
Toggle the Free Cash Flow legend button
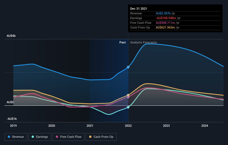click(69, 137)
